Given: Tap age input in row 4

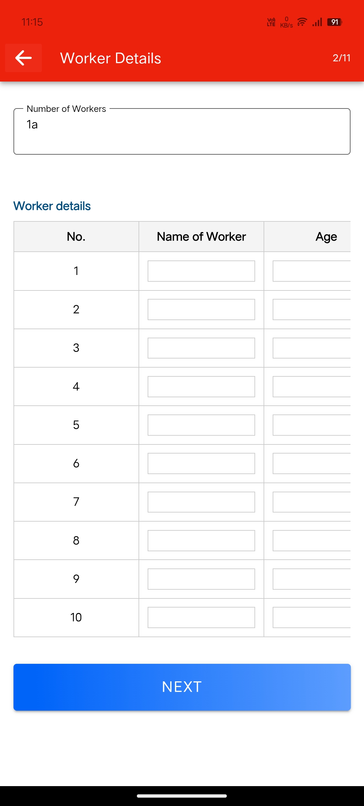Looking at the screenshot, I should (312, 386).
